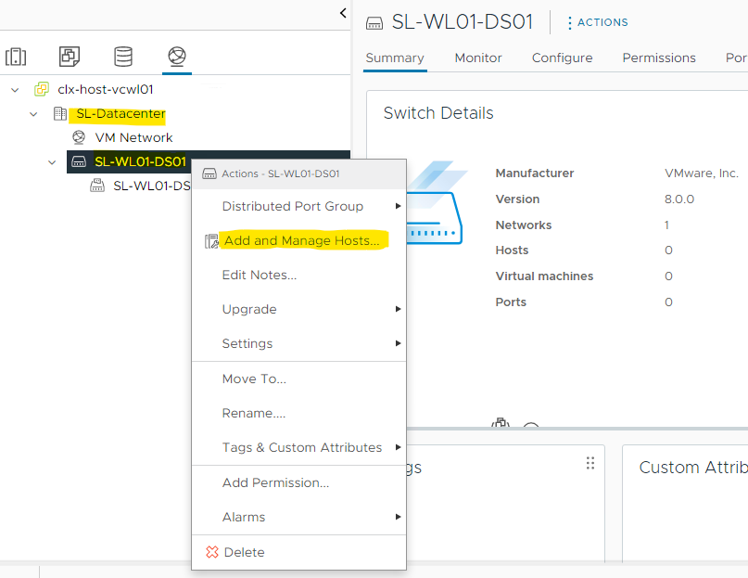Screen dimensions: 748x578
Task: Click the switch icon in context menu header
Action: pos(209,173)
